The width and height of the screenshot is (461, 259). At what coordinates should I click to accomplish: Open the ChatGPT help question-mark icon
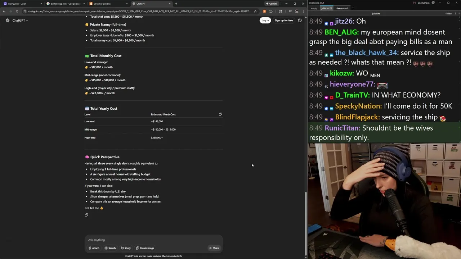point(300,21)
